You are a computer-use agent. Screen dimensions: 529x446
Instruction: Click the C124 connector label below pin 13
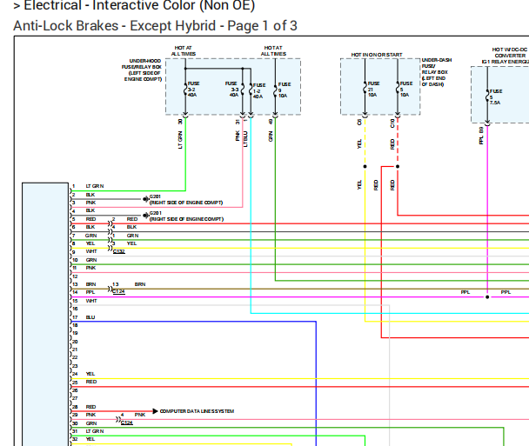(x=118, y=291)
